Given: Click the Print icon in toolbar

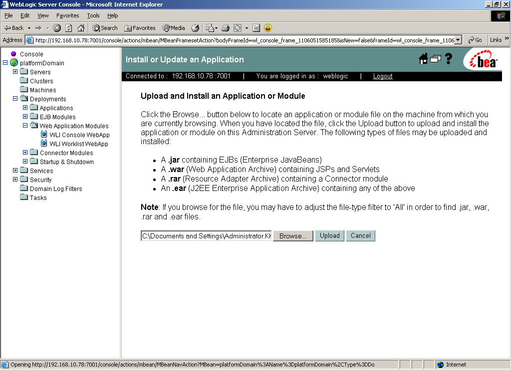Looking at the screenshot, I should [226, 28].
